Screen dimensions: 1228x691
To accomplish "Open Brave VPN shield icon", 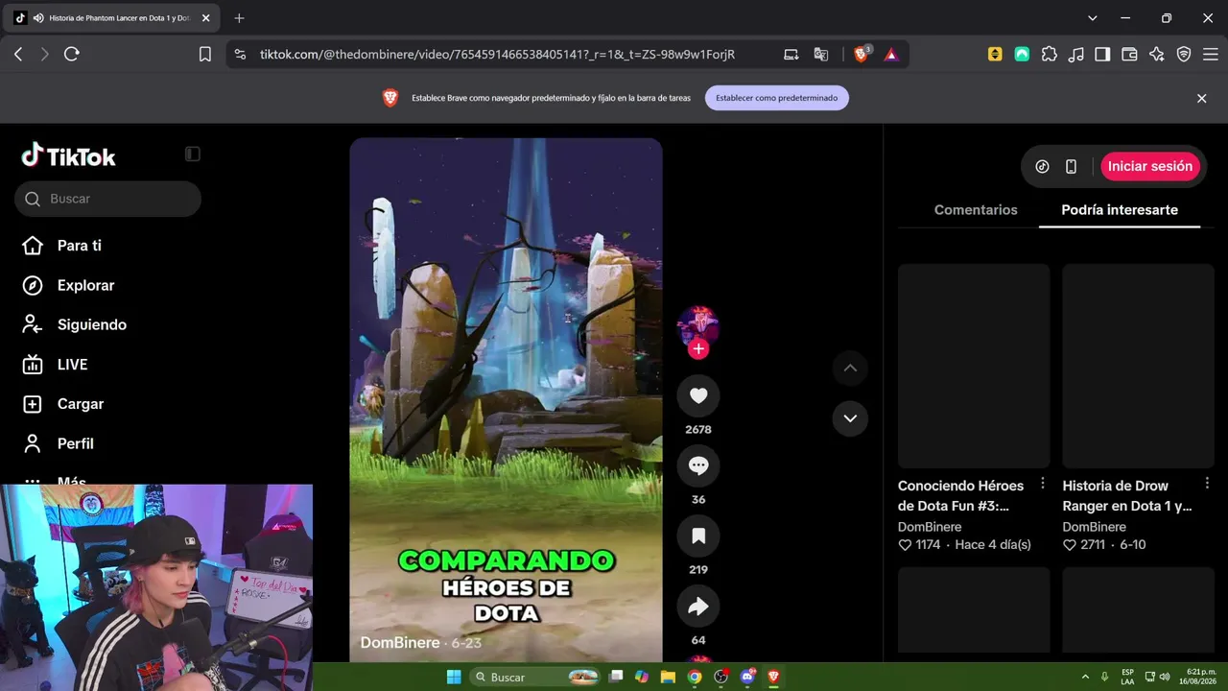I will 1184,55.
